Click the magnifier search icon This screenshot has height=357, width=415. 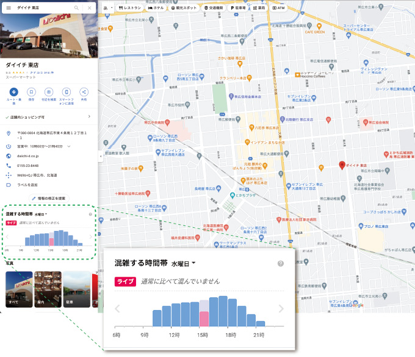pyautogui.click(x=76, y=8)
